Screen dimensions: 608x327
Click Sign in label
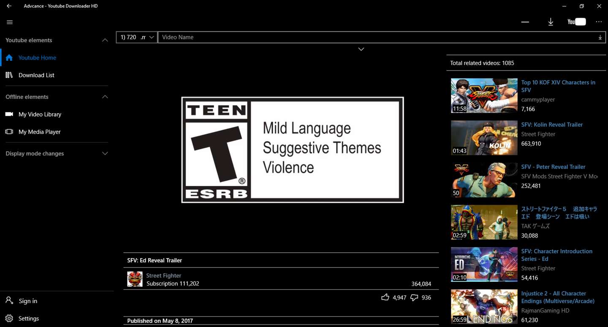click(x=28, y=301)
